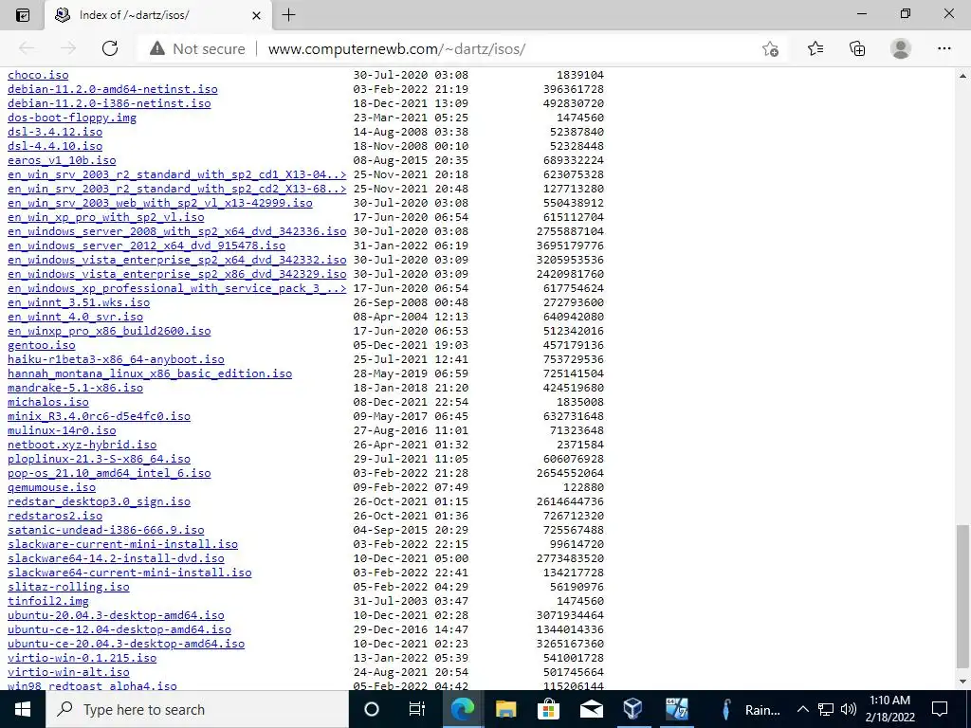
Task: Download debian-11.2.0-i386-netinst.iso
Action: [109, 103]
